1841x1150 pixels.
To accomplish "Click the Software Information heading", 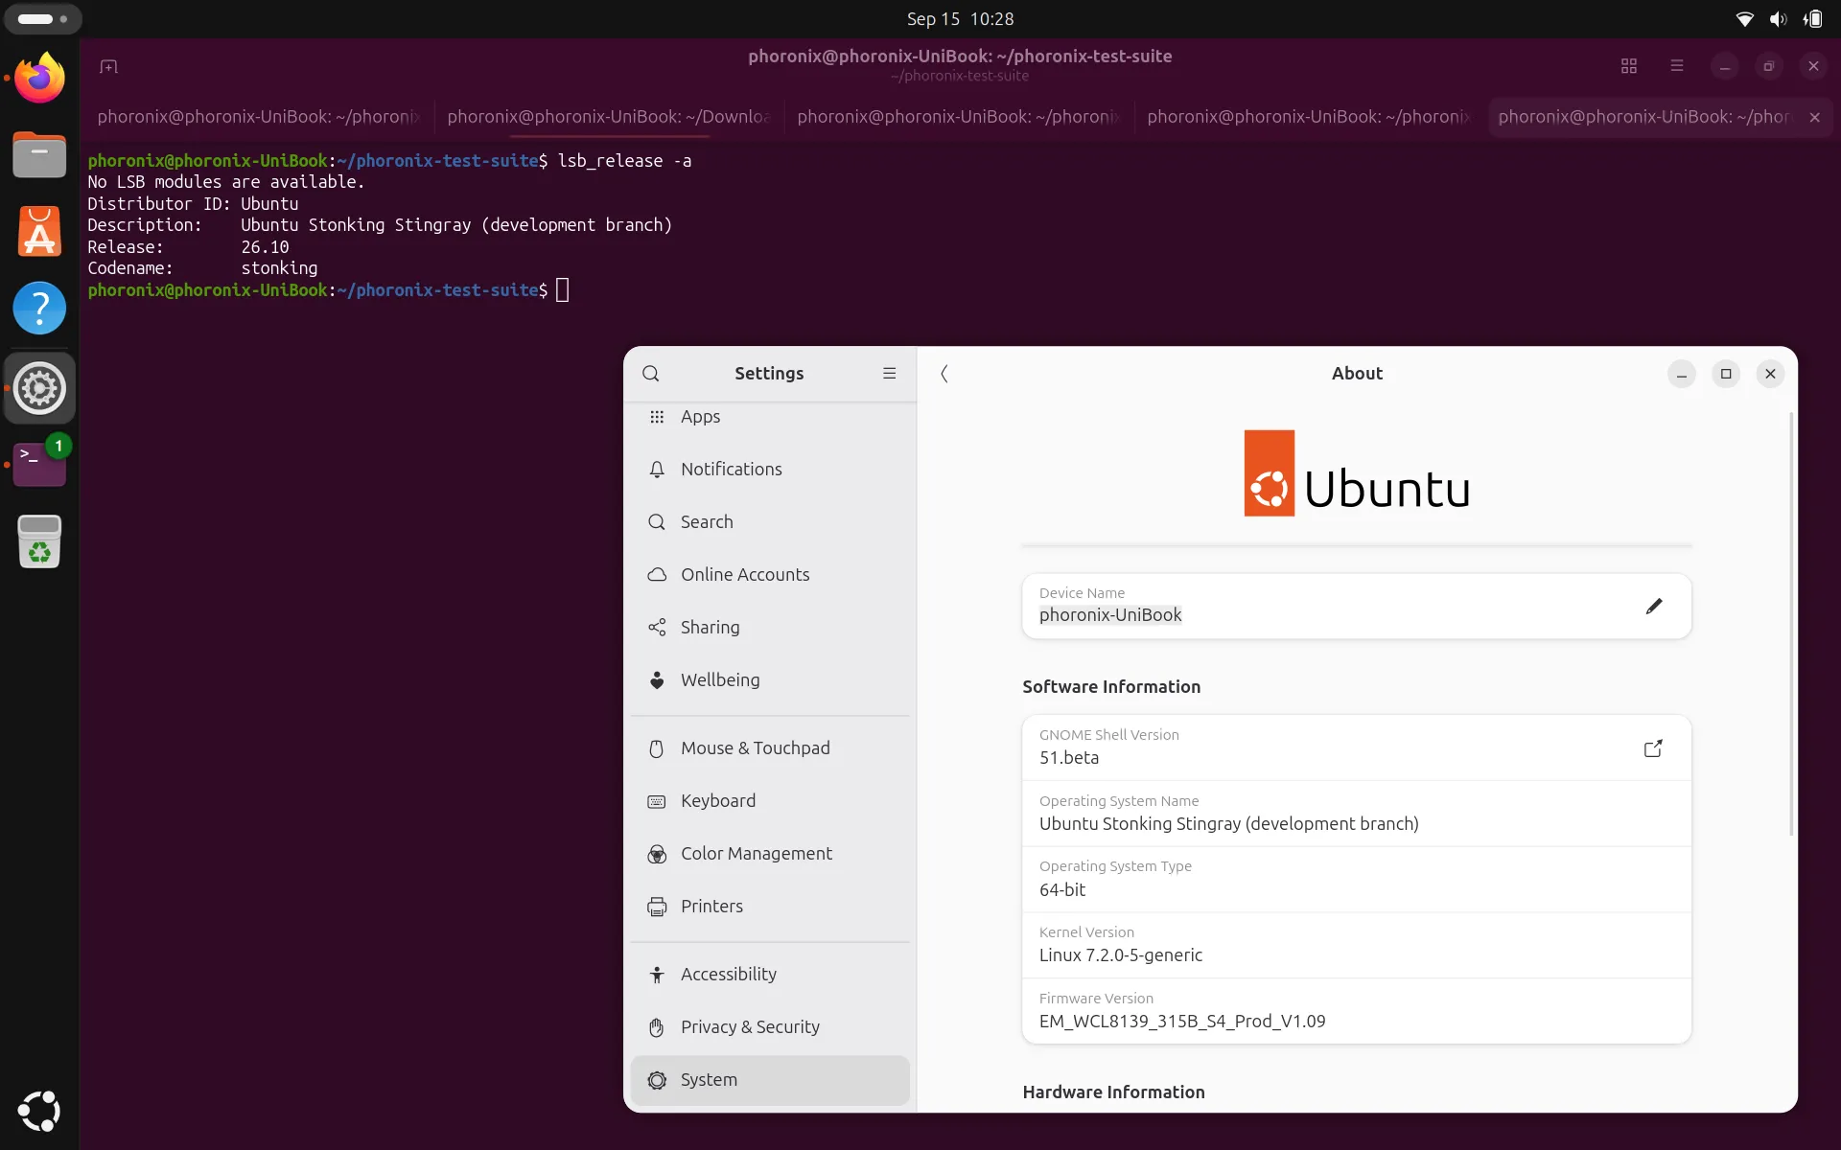I will coord(1111,687).
